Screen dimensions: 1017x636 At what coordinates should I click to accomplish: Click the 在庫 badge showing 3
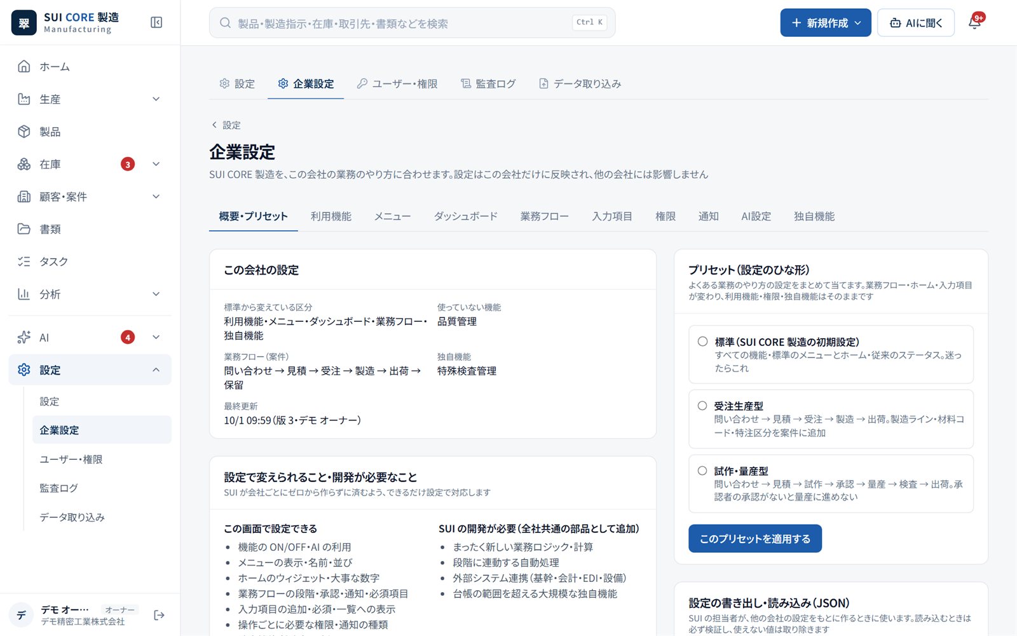(x=128, y=164)
